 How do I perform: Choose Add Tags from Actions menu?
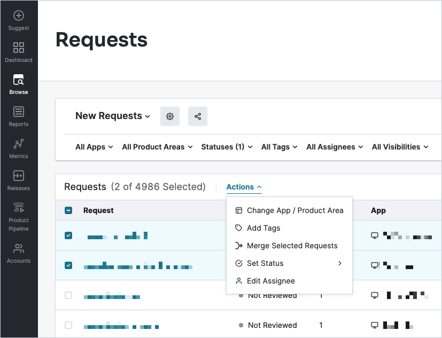[289, 228]
